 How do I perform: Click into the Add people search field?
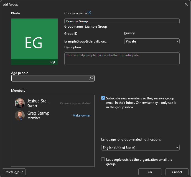pos(50,78)
